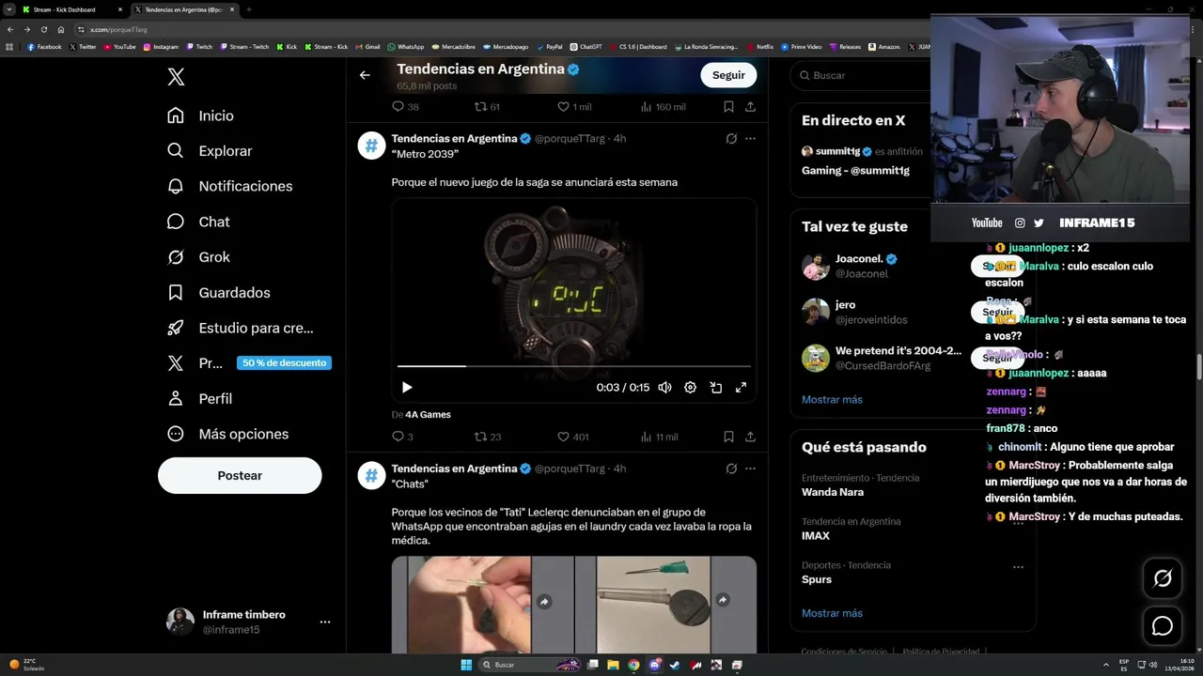Follow Tendencias en Argentina with Seguir button
This screenshot has height=676, width=1203.
[728, 75]
